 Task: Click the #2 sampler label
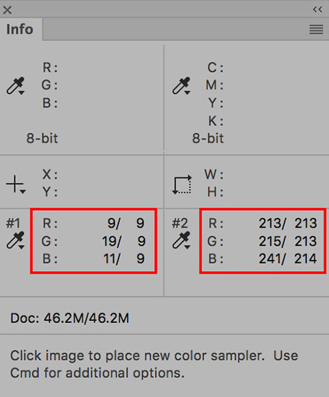(x=180, y=223)
